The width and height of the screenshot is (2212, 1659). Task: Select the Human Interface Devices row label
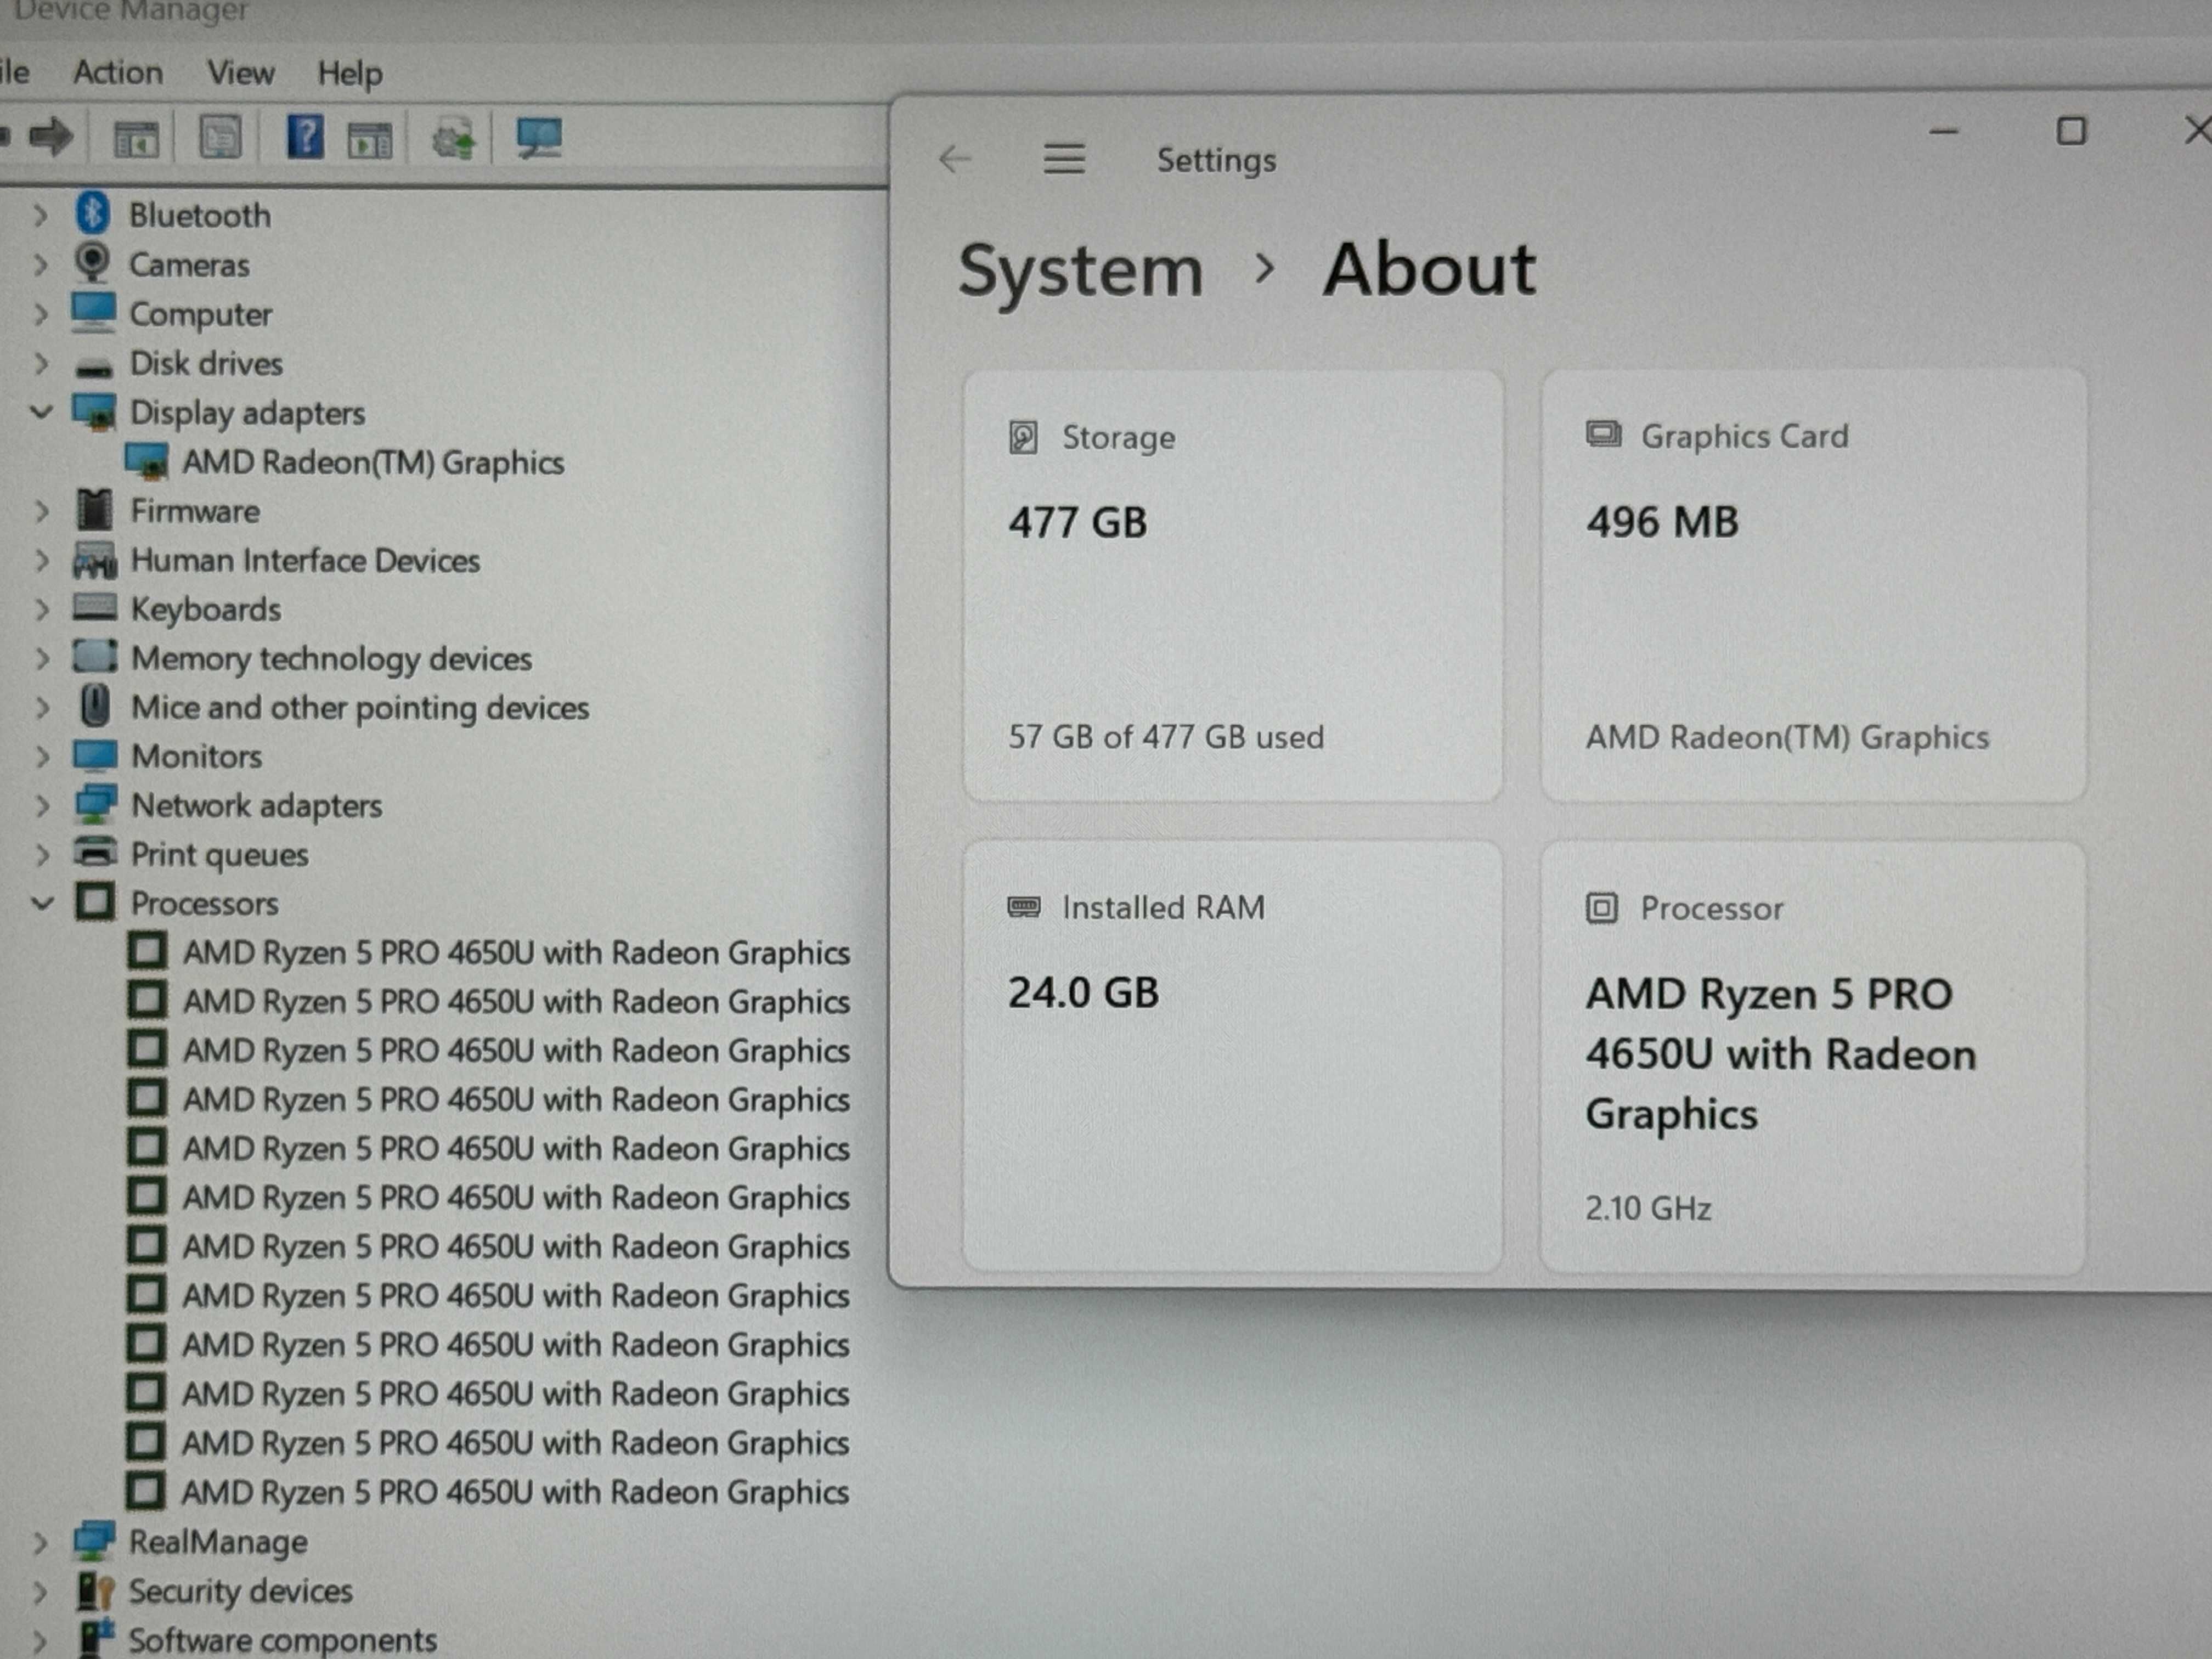305,560
